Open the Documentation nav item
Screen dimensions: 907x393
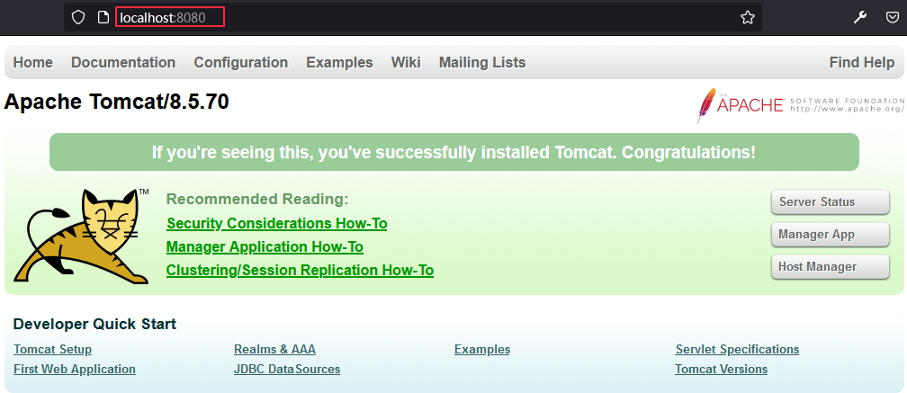point(123,62)
